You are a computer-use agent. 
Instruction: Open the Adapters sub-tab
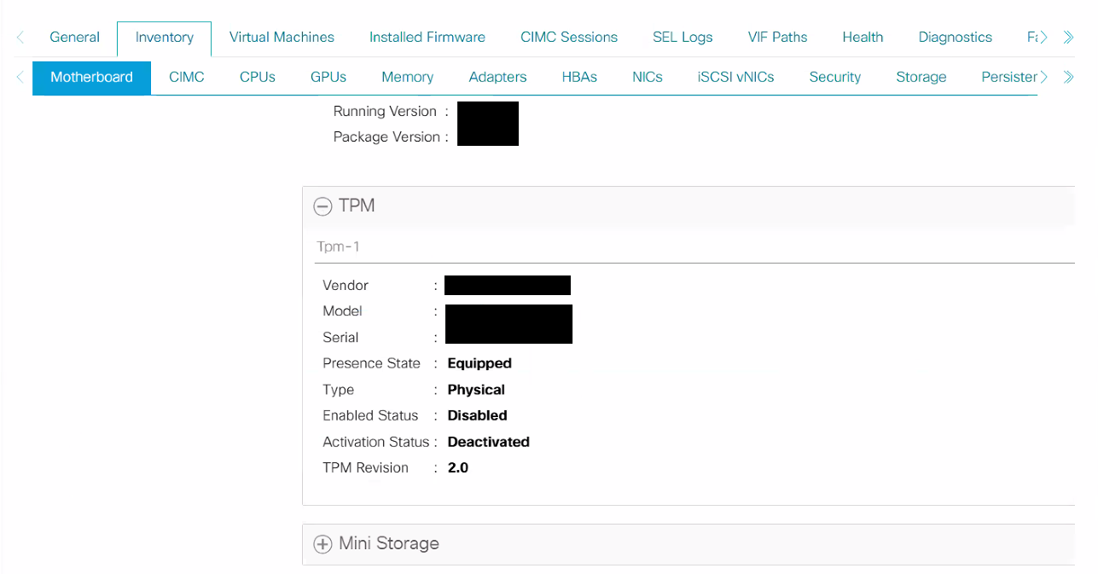tap(497, 77)
